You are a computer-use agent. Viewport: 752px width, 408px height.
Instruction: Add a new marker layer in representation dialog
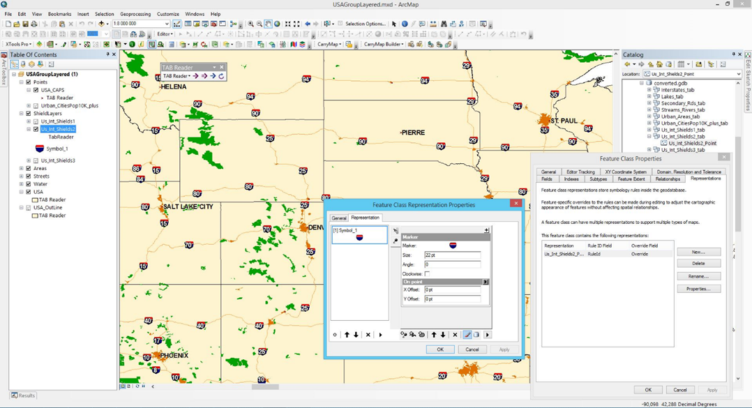tap(404, 335)
